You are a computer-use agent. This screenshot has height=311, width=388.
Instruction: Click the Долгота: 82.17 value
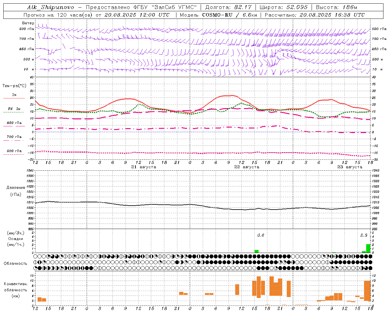pos(229,7)
